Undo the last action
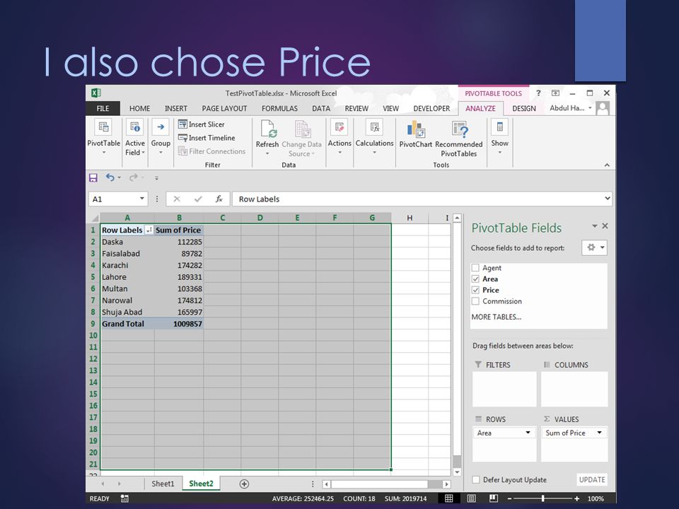This screenshot has width=679, height=509. (110, 177)
